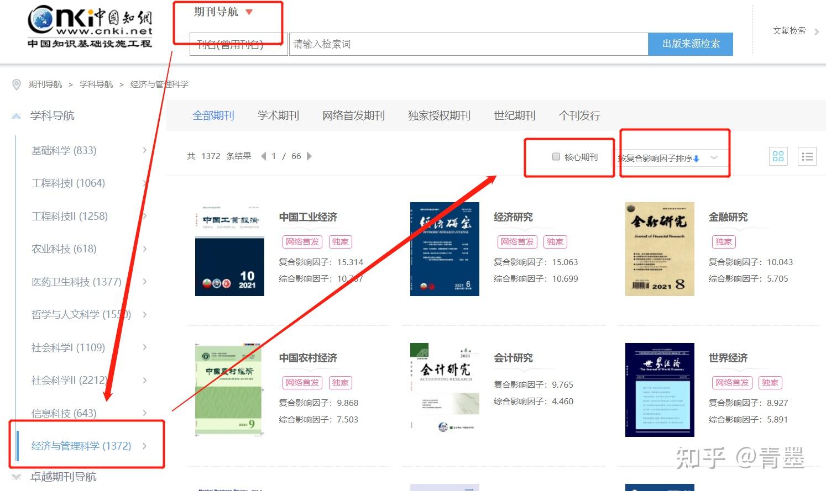Viewport: 826px width, 491px height.
Task: Expand the 卓越期刊导航 section
Action: click(x=16, y=477)
